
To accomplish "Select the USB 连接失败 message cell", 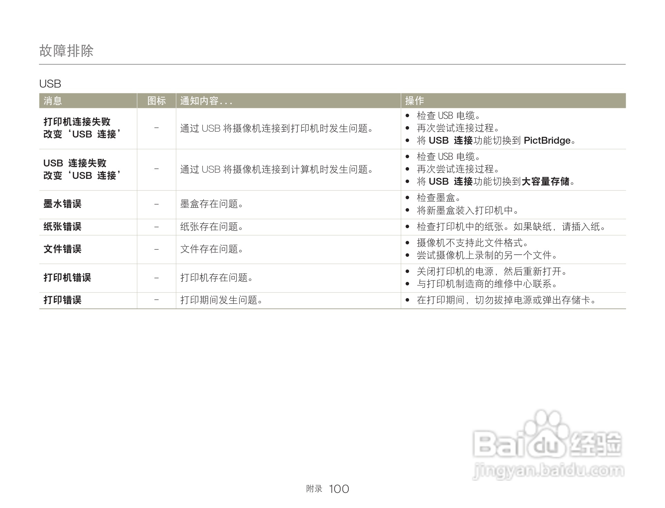I will (x=75, y=163).
